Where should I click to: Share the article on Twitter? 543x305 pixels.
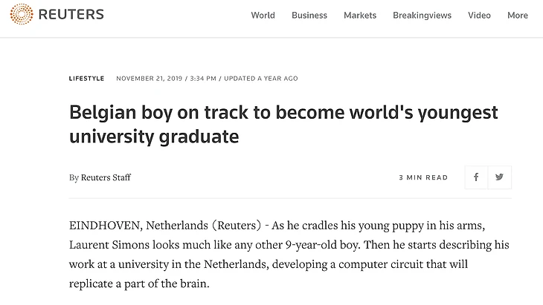tap(499, 177)
